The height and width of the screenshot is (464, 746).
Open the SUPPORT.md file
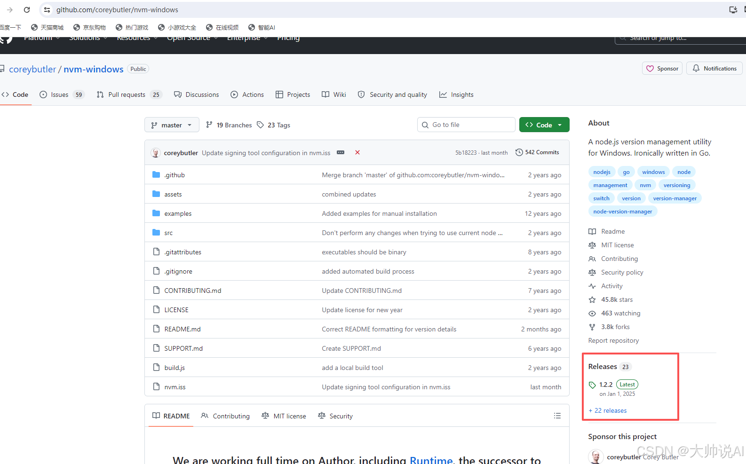[183, 348]
